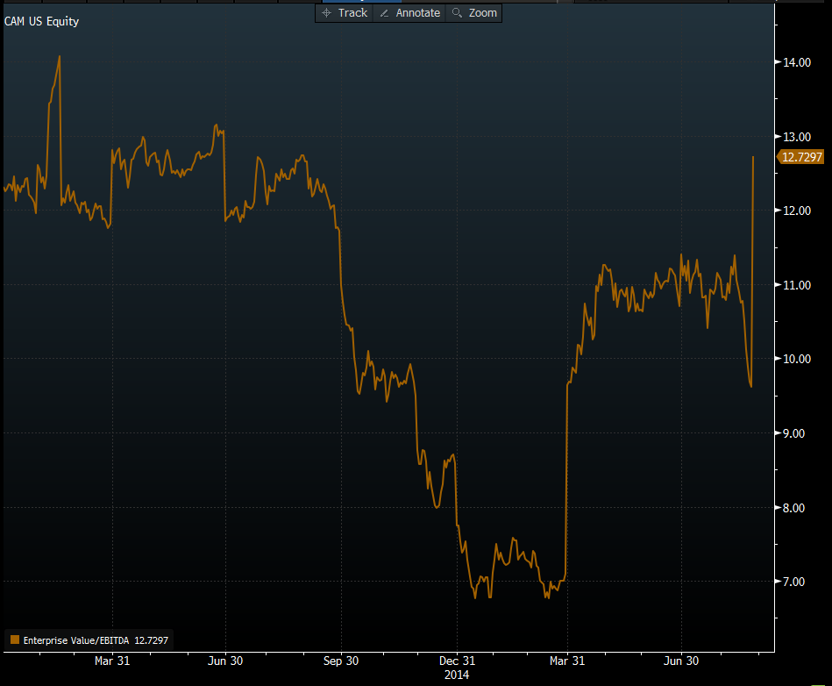Select the Annotate pencil tool
Image resolution: width=832 pixels, height=686 pixels.
tap(409, 13)
